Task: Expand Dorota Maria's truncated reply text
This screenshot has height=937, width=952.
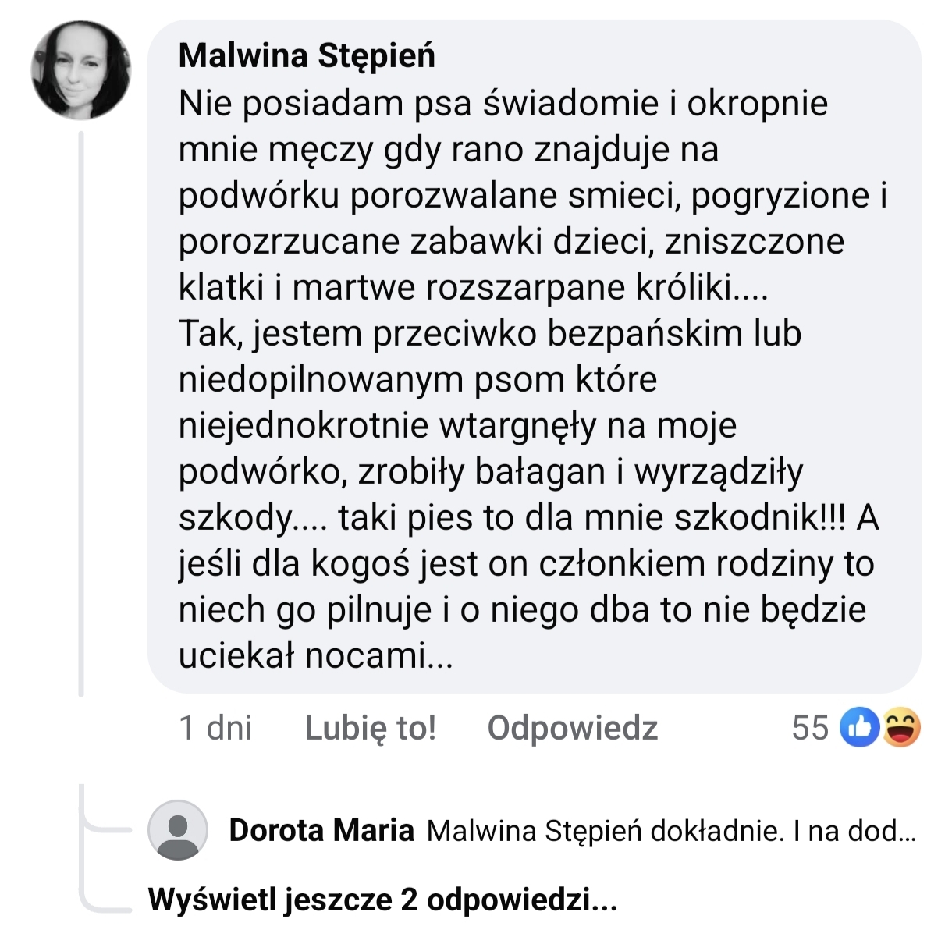Action: click(x=854, y=832)
